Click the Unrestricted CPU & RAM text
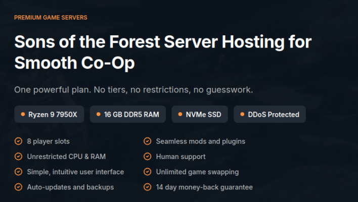Screen dimensions: 358x202 [66, 157]
